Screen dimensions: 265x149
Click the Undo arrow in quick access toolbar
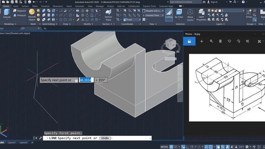click(x=34, y=2)
